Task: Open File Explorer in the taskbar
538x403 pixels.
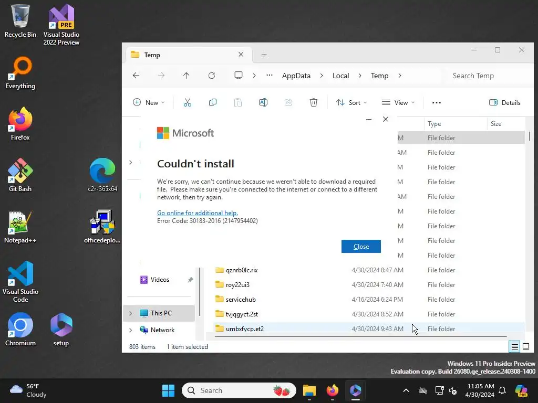Action: coord(309,390)
